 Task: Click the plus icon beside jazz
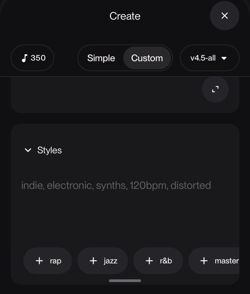pyautogui.click(x=93, y=261)
